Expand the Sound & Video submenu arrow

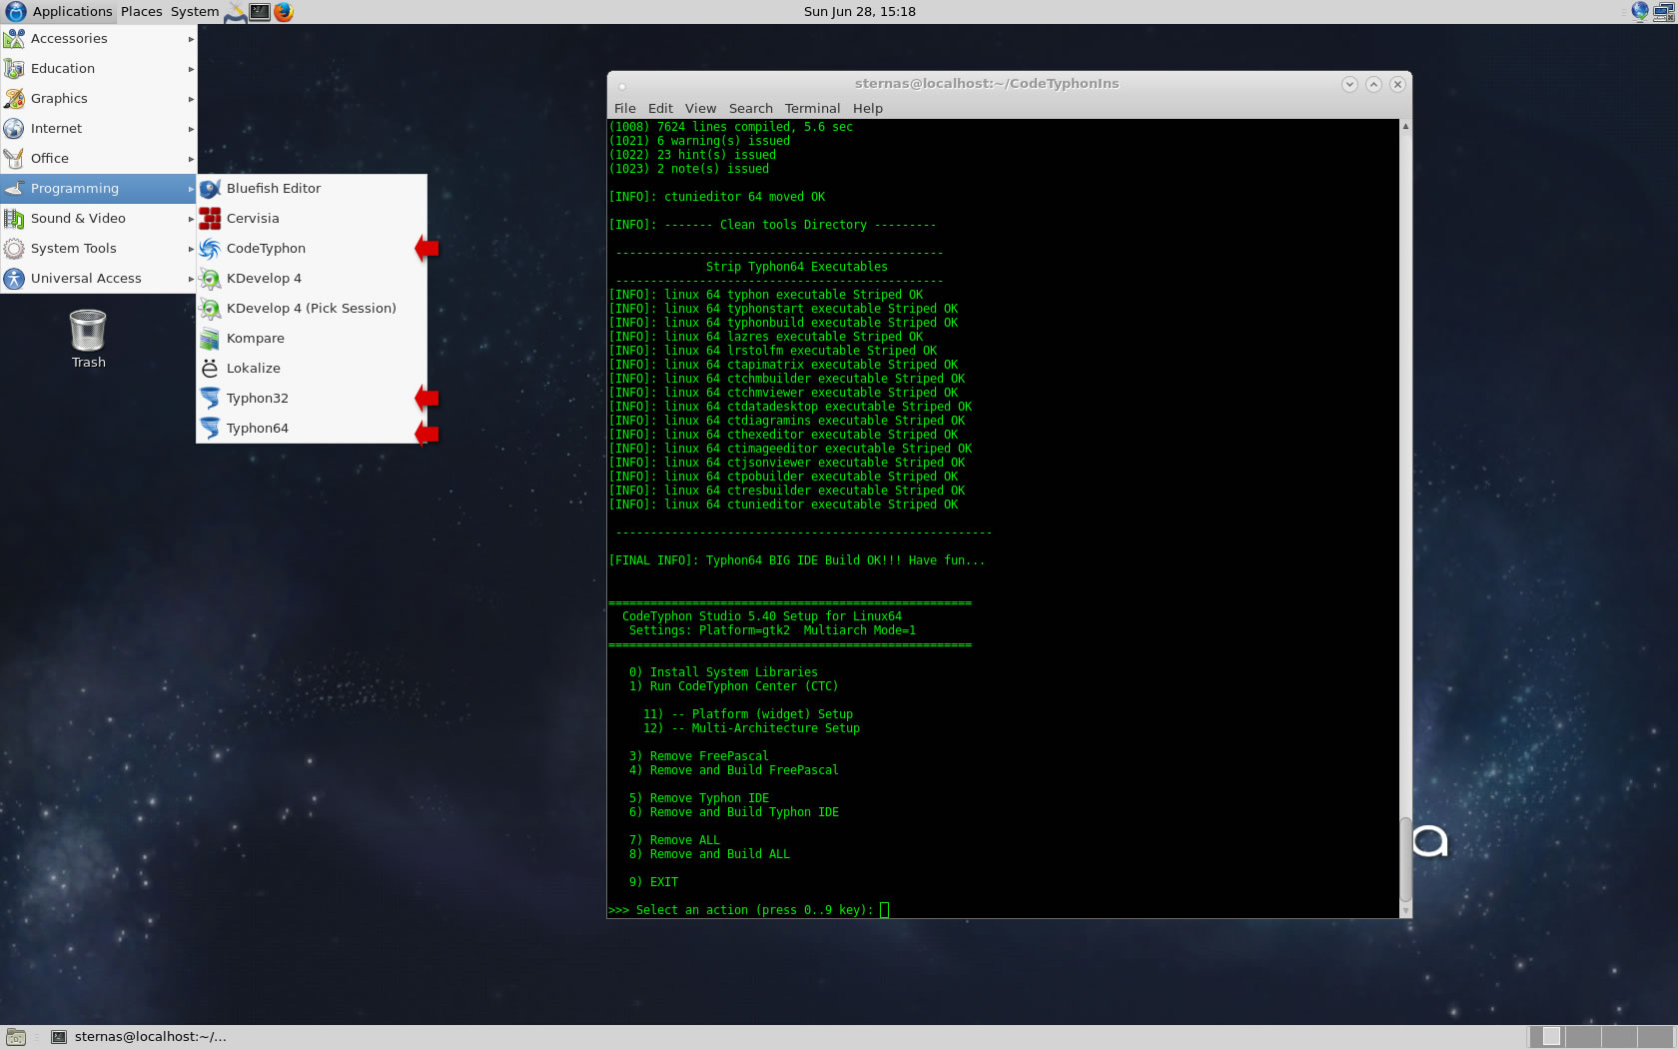[x=191, y=219]
